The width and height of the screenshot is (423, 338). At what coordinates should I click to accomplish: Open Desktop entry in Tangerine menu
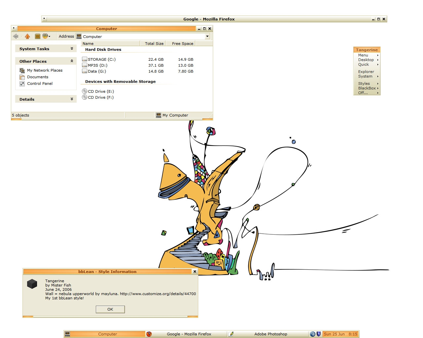pos(367,60)
